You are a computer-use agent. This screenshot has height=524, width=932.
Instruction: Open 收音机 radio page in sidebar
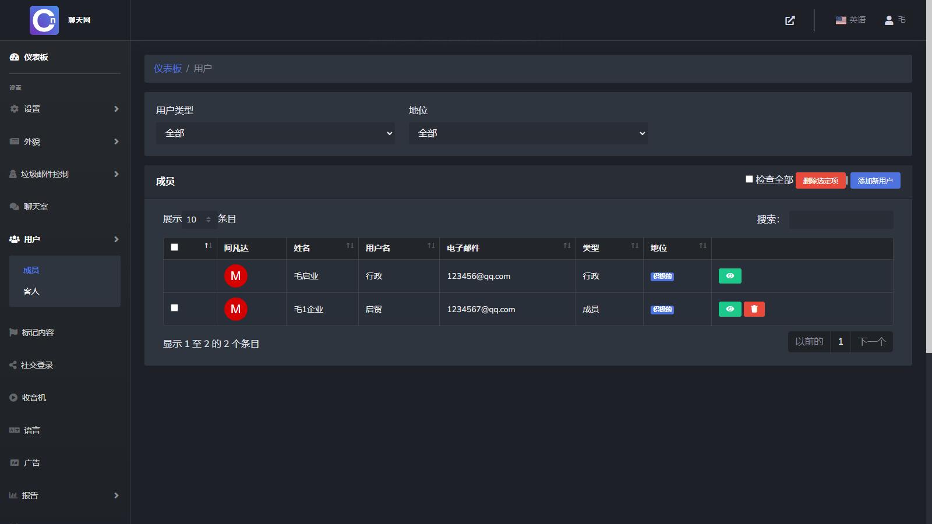34,398
